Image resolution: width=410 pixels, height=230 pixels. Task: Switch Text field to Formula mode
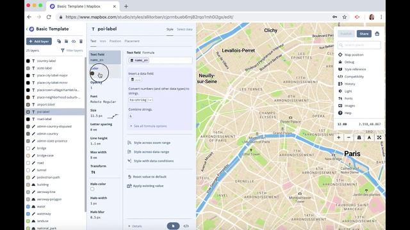tap(148, 52)
